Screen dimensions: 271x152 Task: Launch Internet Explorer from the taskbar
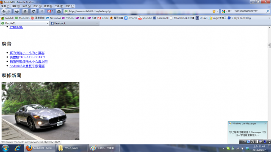point(18,148)
